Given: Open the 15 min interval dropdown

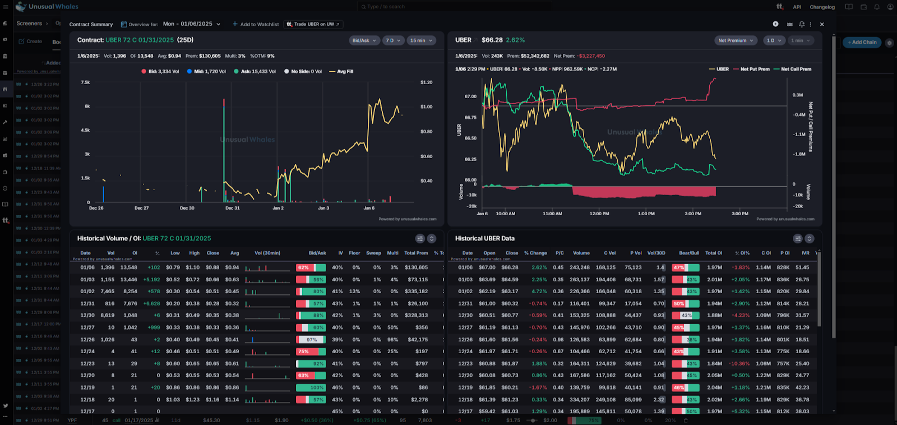Looking at the screenshot, I should 421,40.
